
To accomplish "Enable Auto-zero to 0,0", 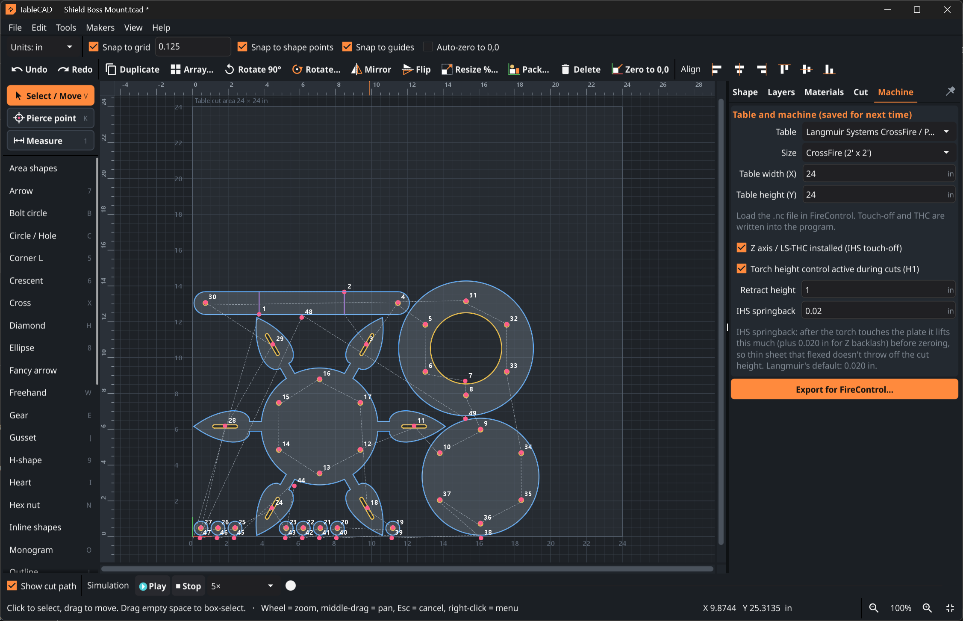I will click(x=428, y=47).
